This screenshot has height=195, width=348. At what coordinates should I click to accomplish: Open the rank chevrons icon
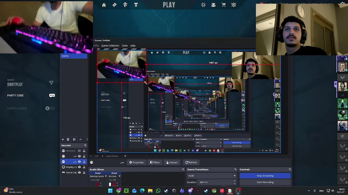234,5
